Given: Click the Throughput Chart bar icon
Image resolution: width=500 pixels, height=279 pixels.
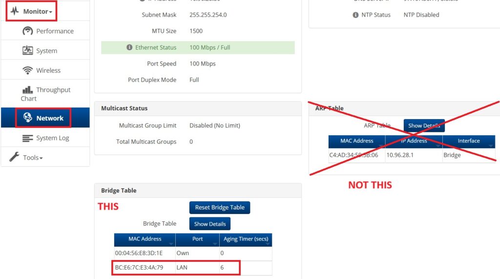Looking at the screenshot, I should coord(28,90).
